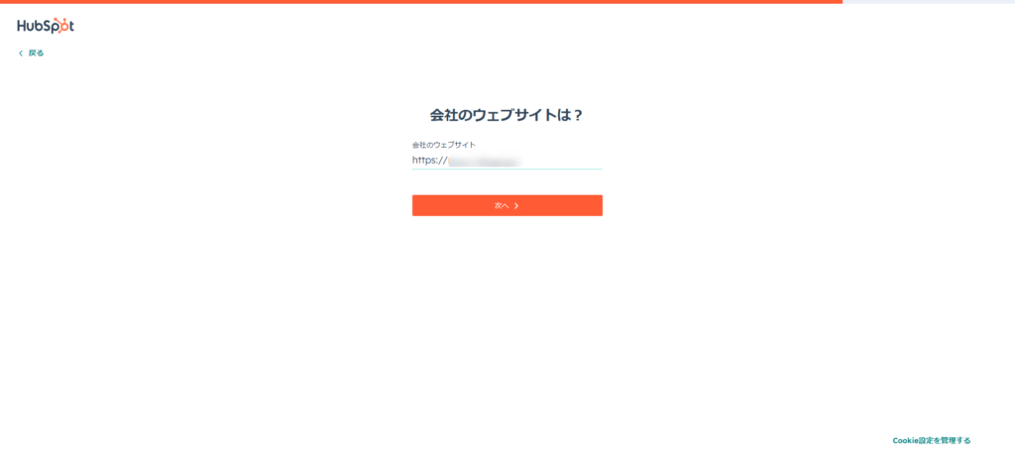Image resolution: width=1015 pixels, height=459 pixels.
Task: Click the 次へ label text on orange button
Action: pos(502,205)
